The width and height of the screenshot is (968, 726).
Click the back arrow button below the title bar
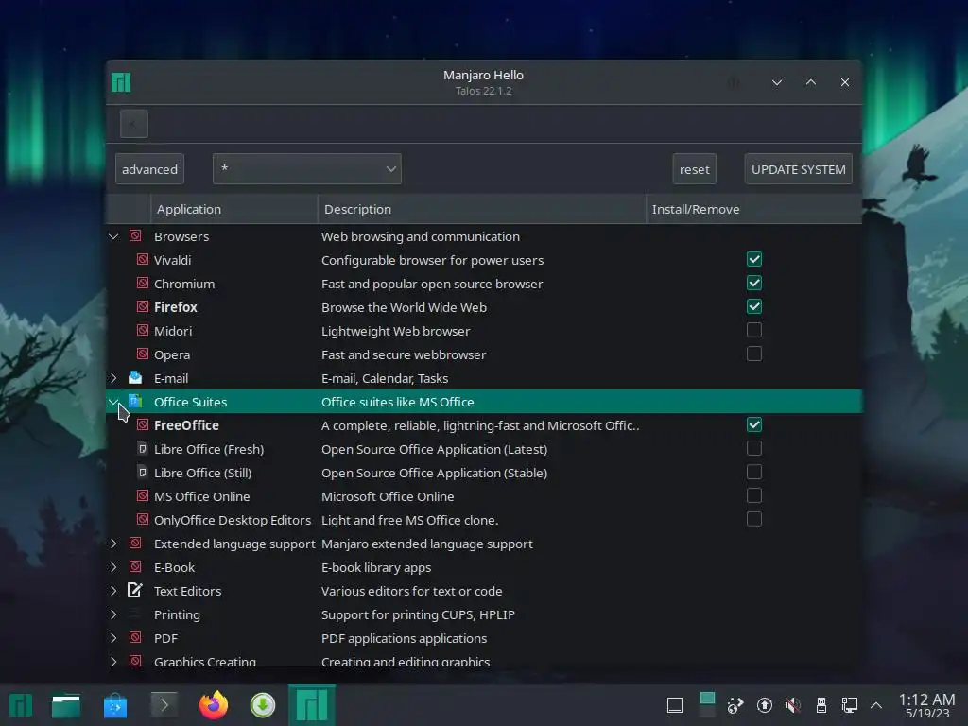[x=134, y=124]
